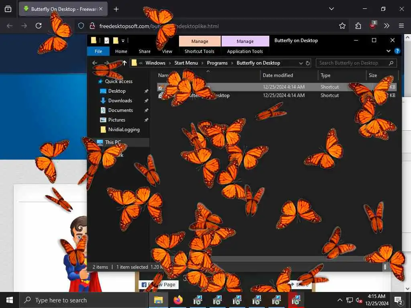411x308 pixels.
Task: Open the uBlock Origin extension icon
Action: point(372,25)
